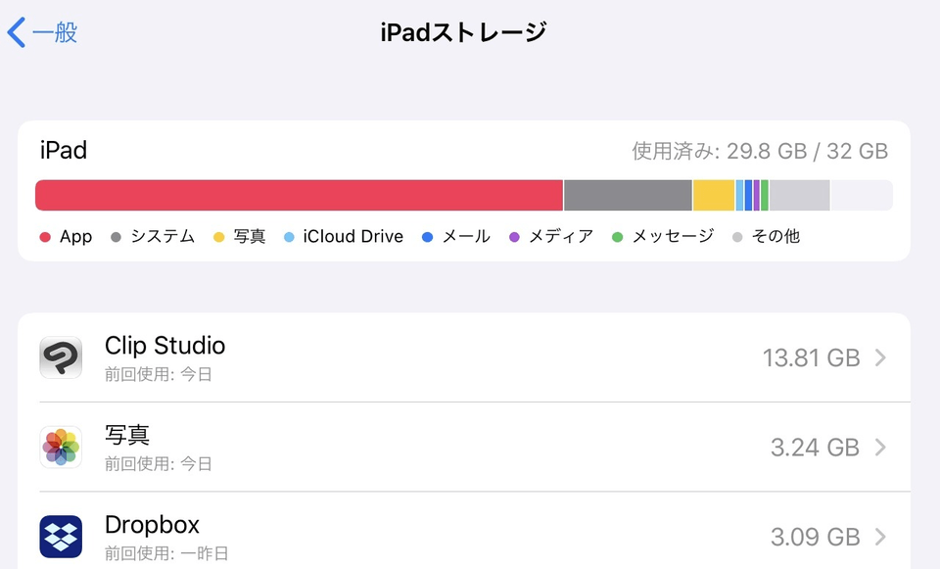Expand 写真 storage details chevron
The image size is (940, 569).
coord(880,448)
